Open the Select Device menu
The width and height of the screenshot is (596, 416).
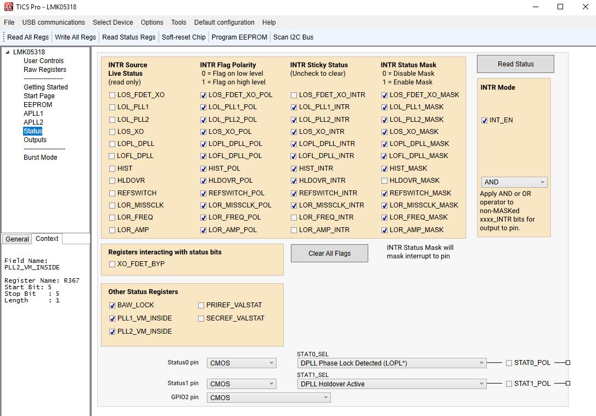coord(113,23)
